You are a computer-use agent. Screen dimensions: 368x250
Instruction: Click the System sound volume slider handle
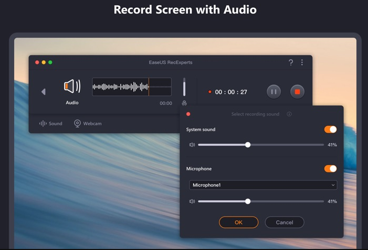point(248,145)
